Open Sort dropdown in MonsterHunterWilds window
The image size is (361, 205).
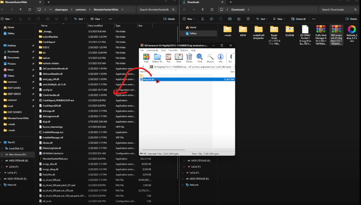[x=80, y=19]
